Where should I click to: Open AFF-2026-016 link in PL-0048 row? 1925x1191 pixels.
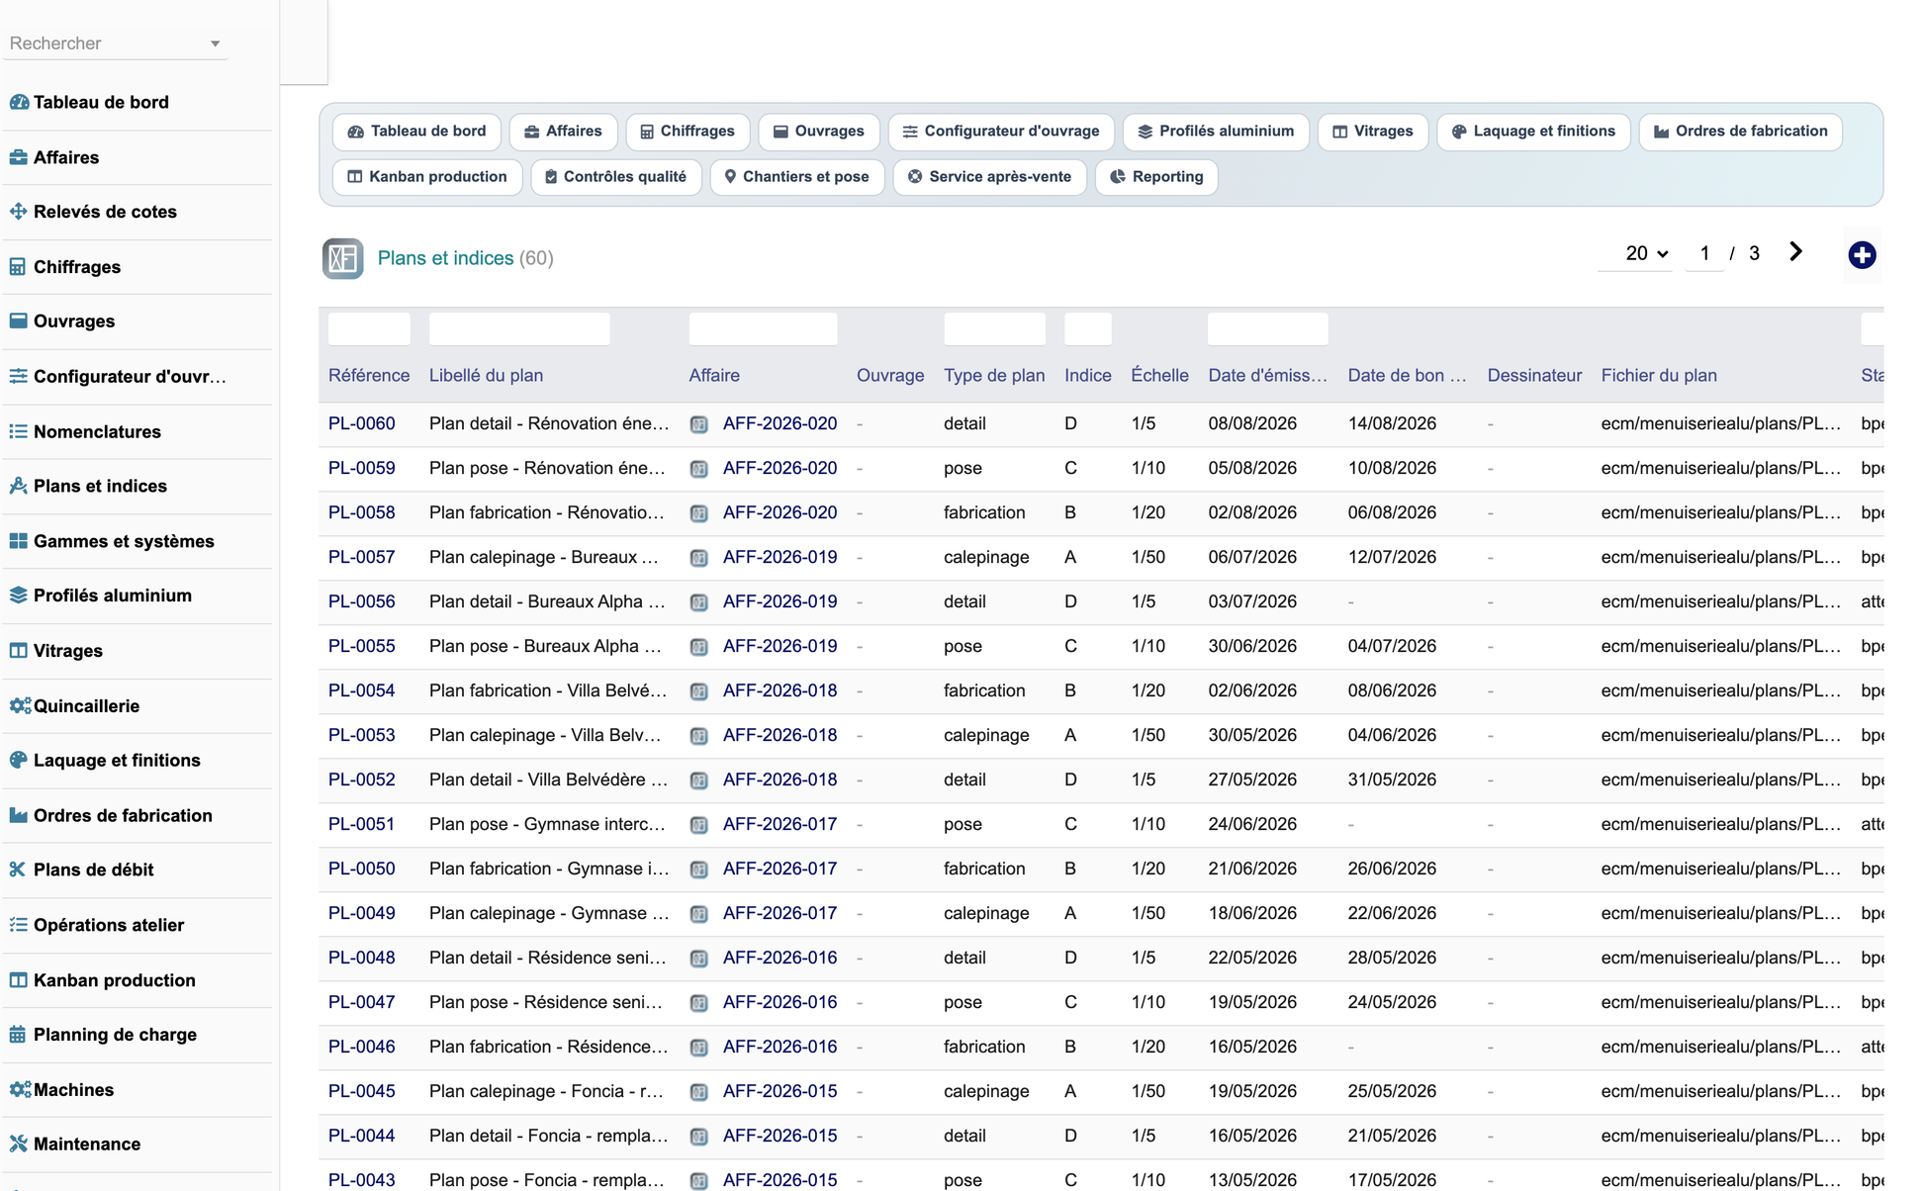tap(779, 958)
